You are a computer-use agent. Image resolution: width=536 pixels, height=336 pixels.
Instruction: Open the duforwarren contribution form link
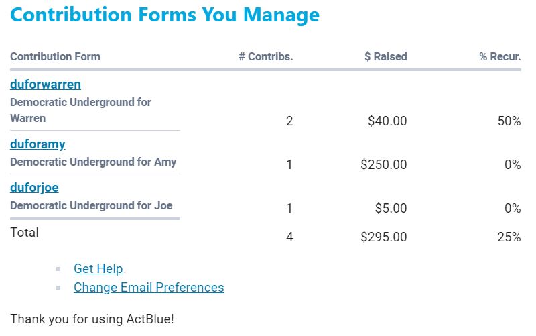click(45, 85)
